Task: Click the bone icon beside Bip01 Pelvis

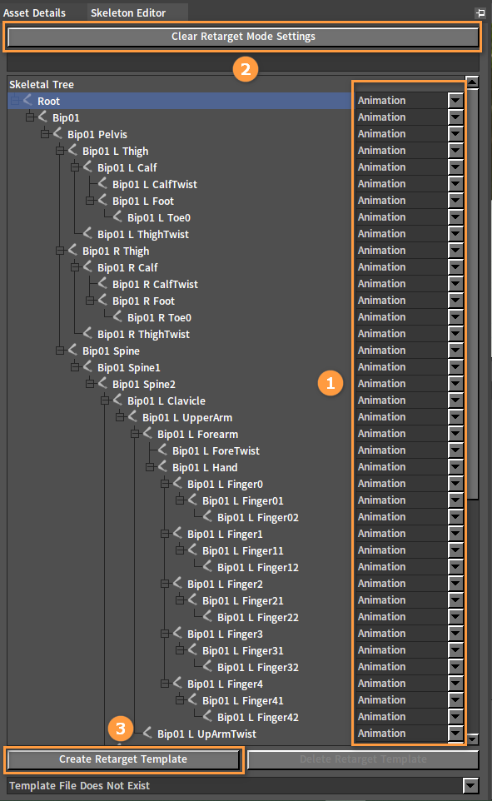Action: pos(57,134)
